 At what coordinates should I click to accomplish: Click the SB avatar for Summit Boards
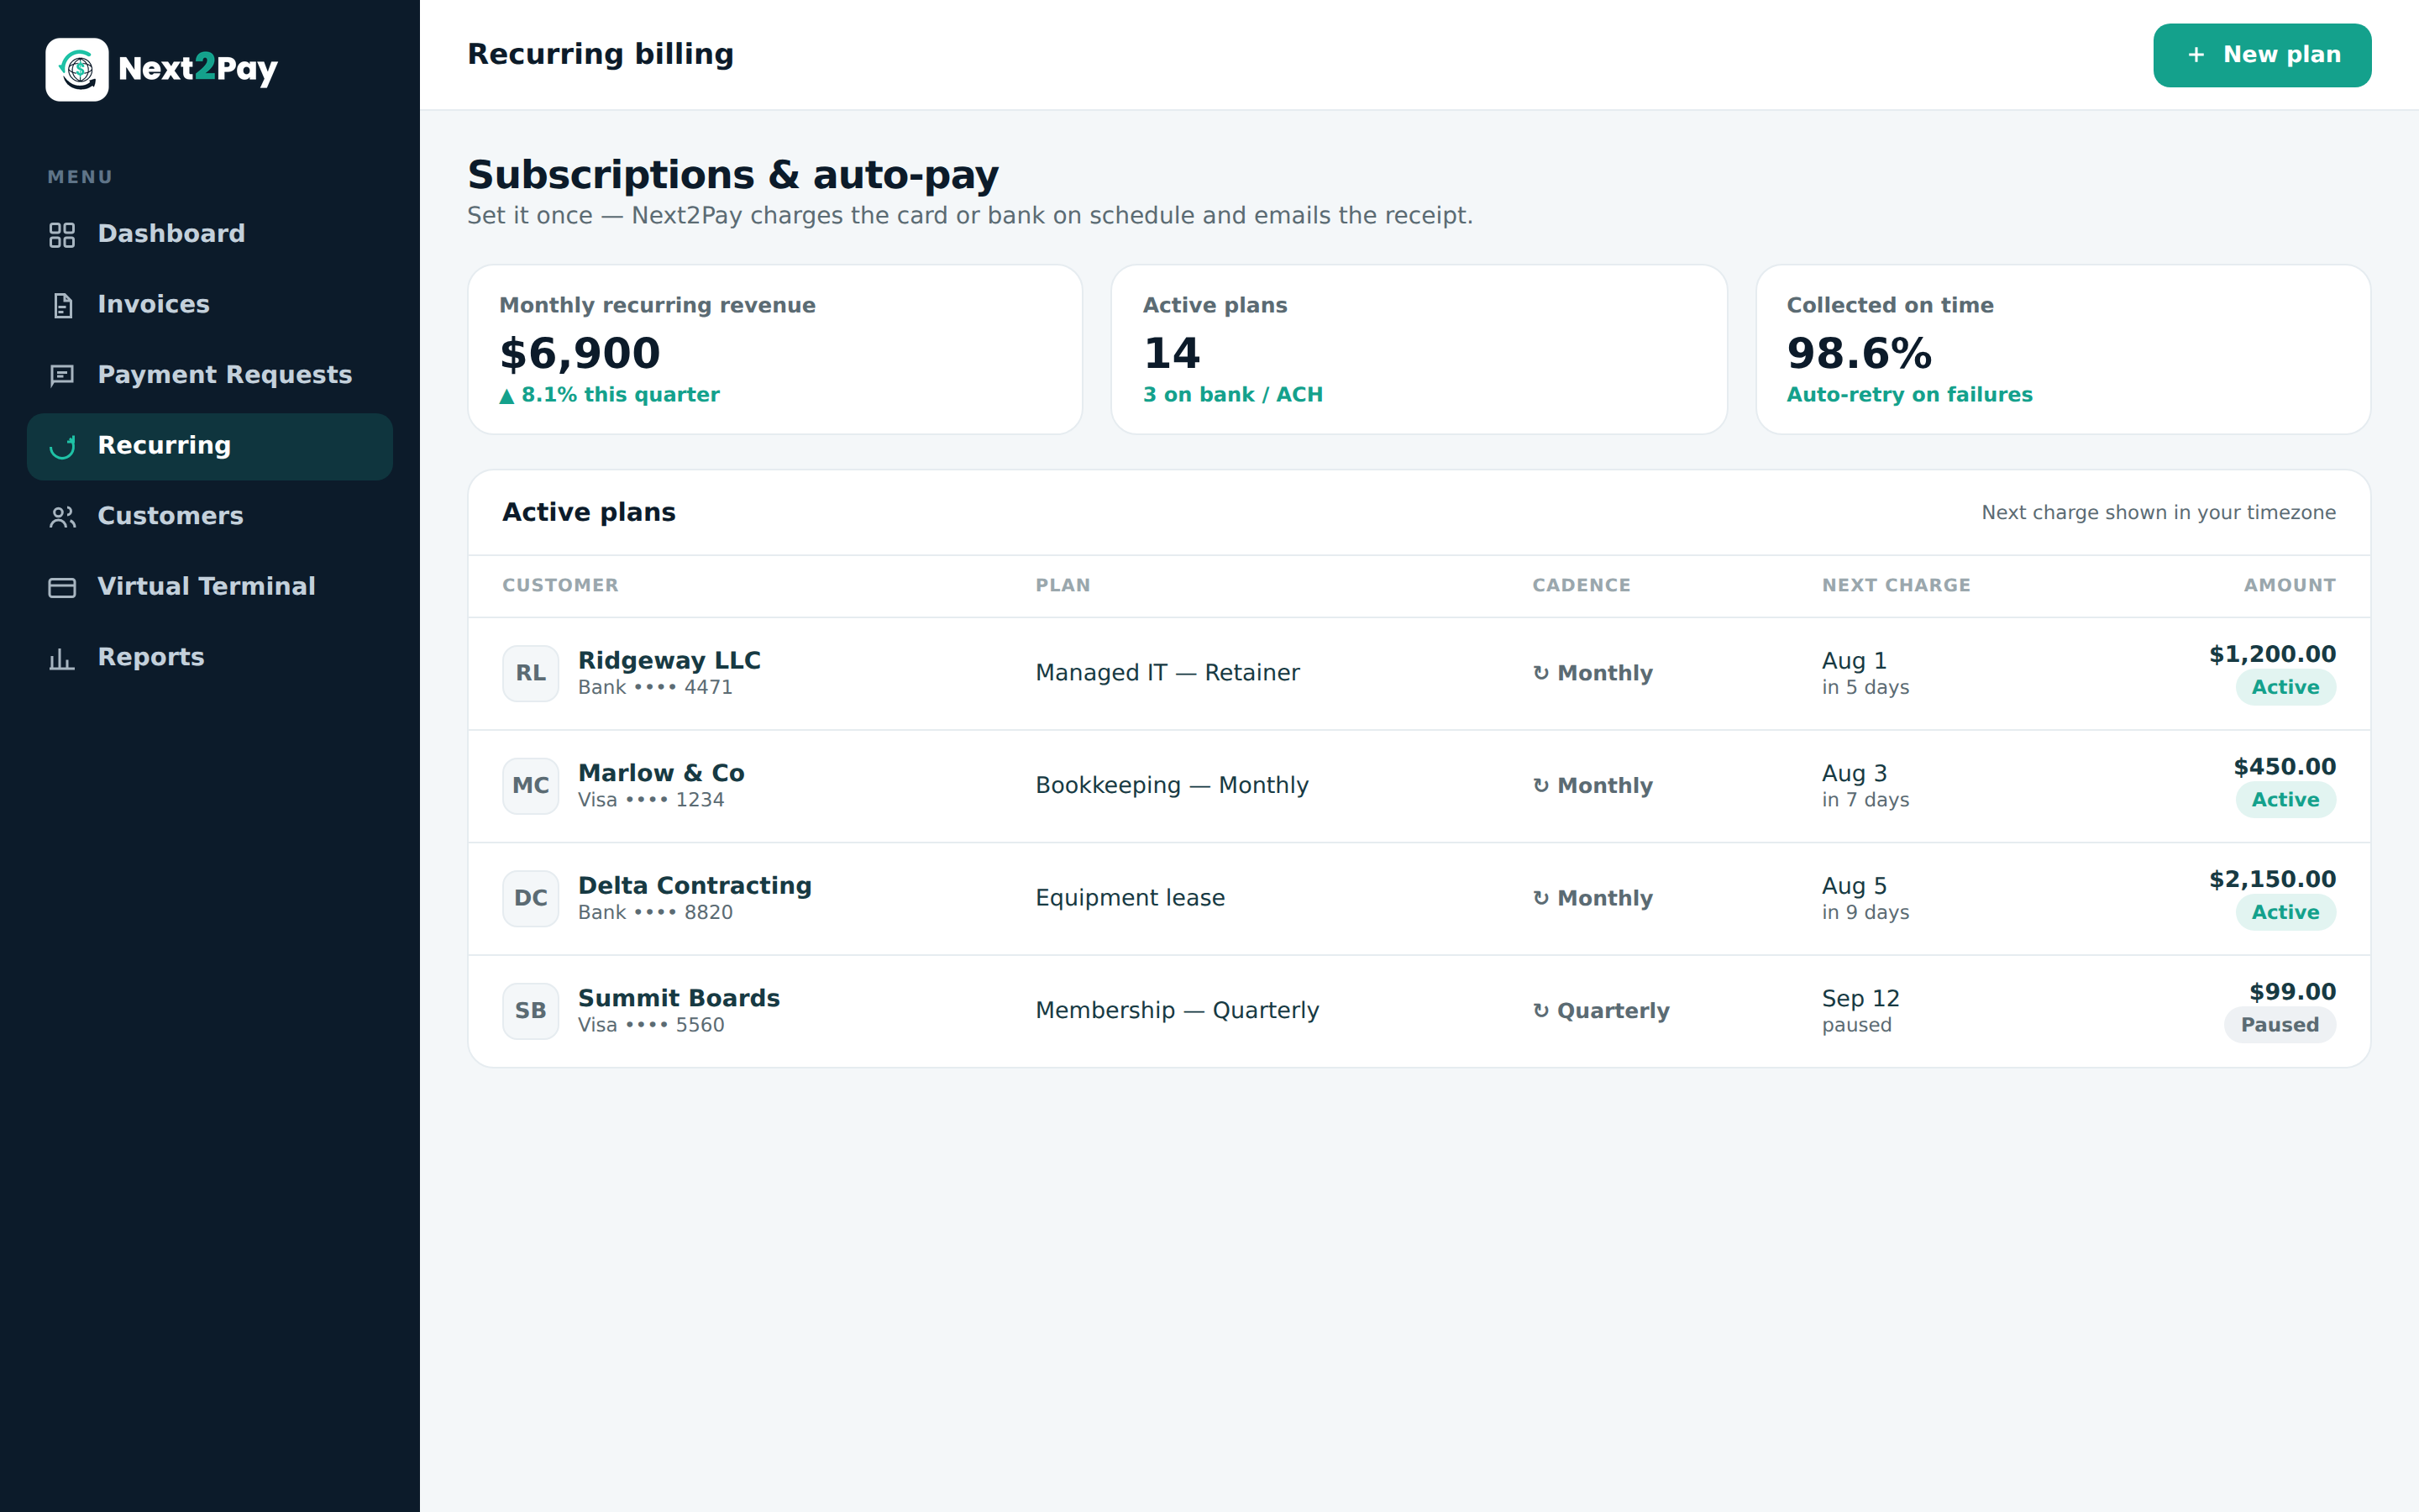(531, 1011)
